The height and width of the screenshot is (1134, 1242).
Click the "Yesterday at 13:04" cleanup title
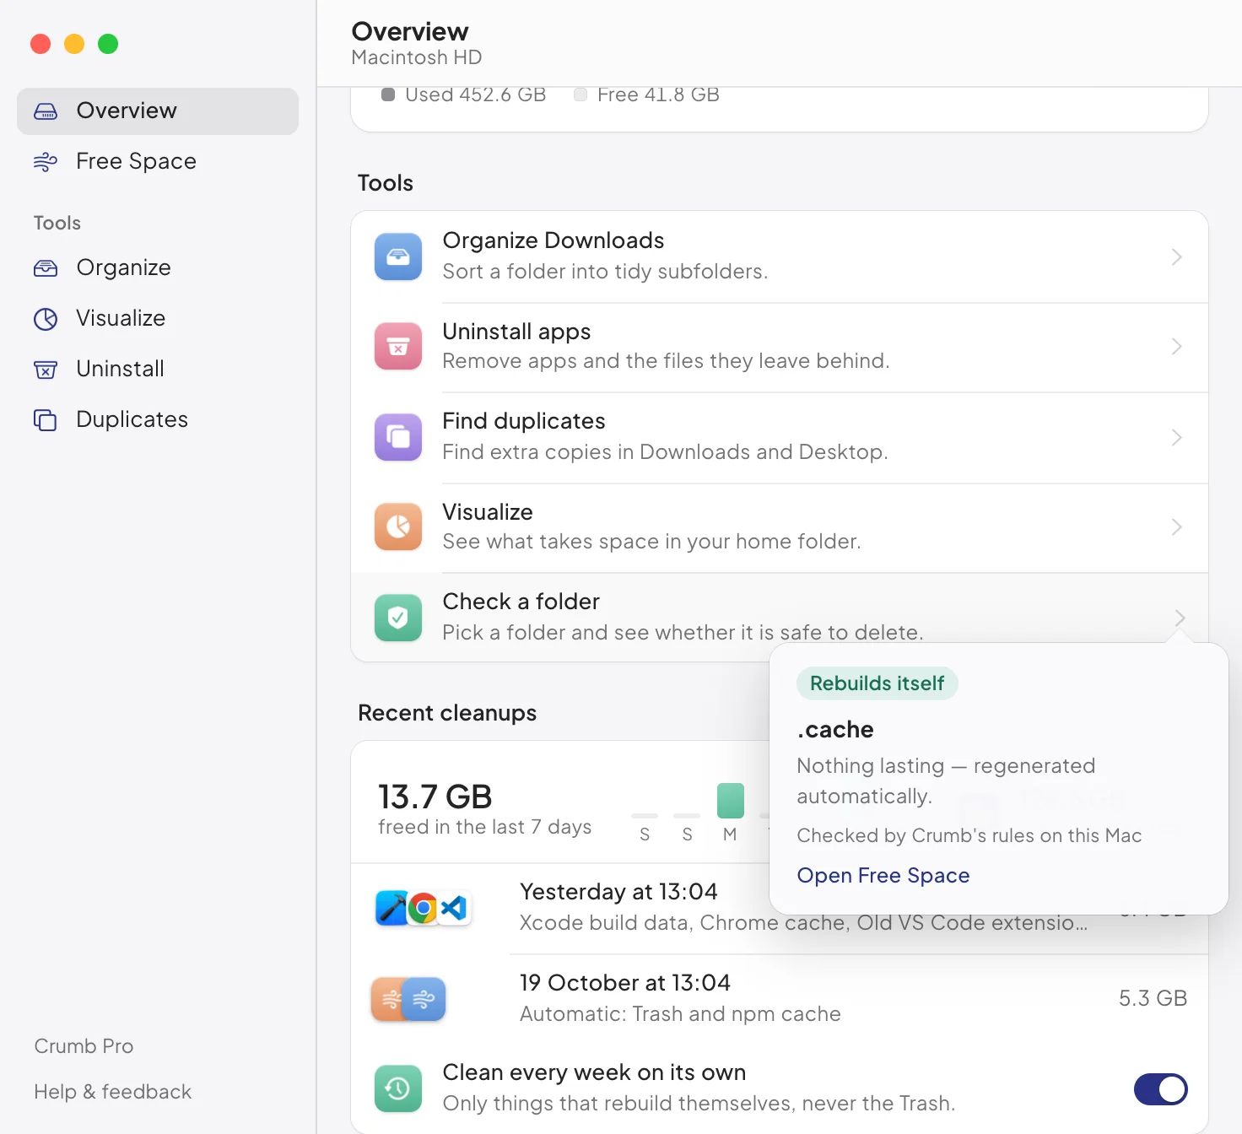click(x=618, y=892)
